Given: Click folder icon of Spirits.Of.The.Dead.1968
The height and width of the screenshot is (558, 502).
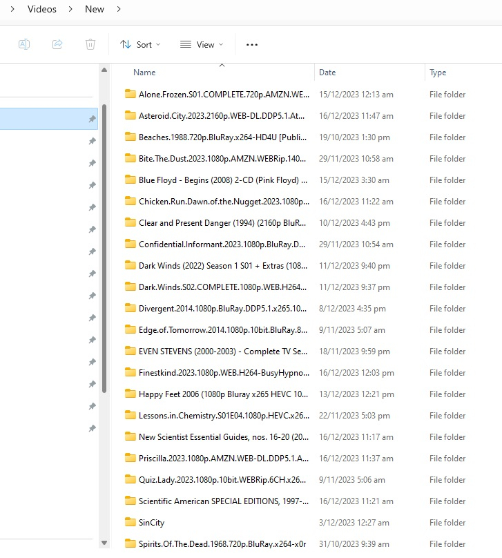Looking at the screenshot, I should click(x=131, y=543).
